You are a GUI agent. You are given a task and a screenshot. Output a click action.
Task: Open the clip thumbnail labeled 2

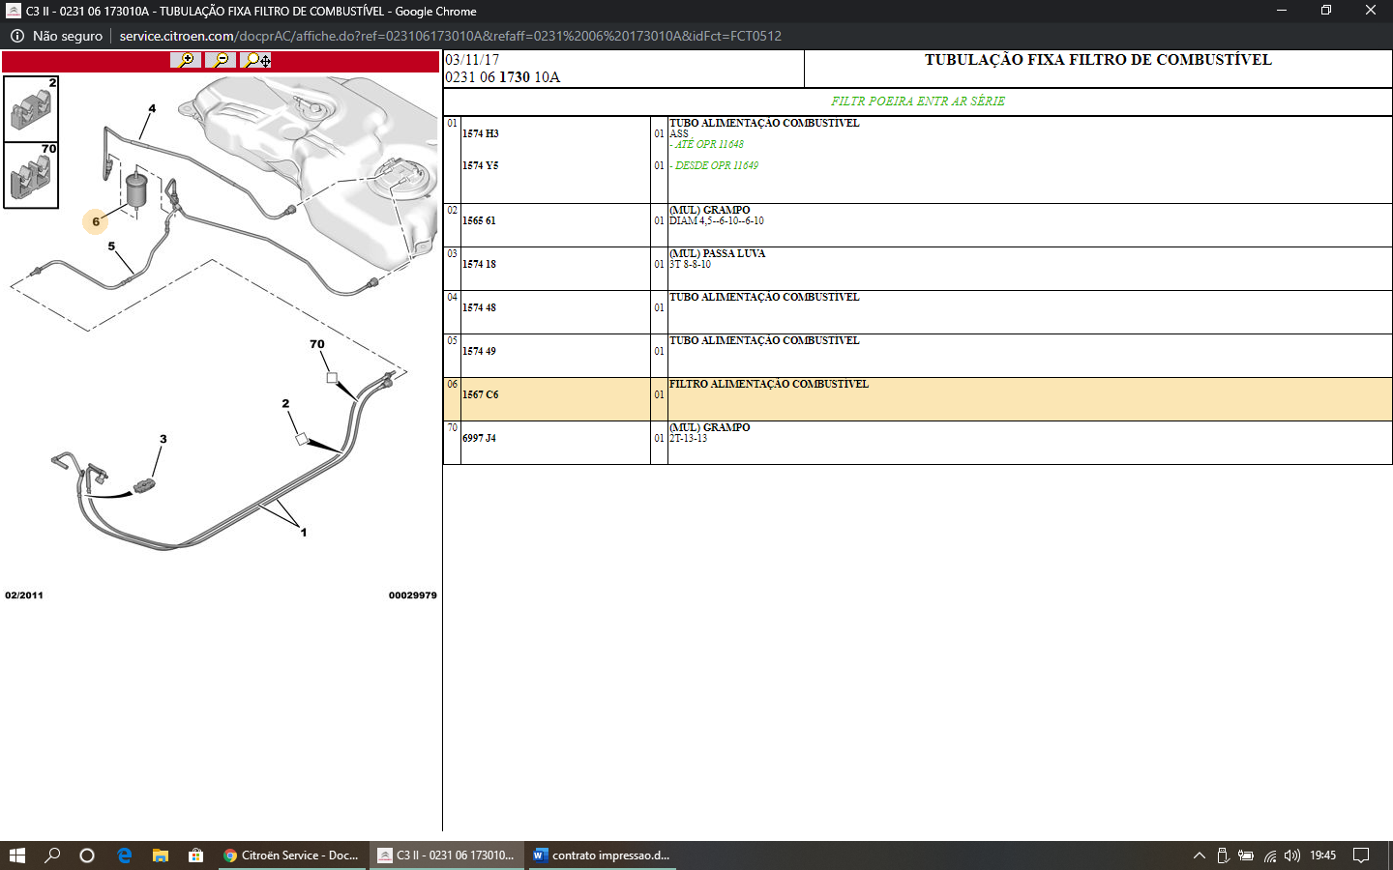tap(31, 109)
